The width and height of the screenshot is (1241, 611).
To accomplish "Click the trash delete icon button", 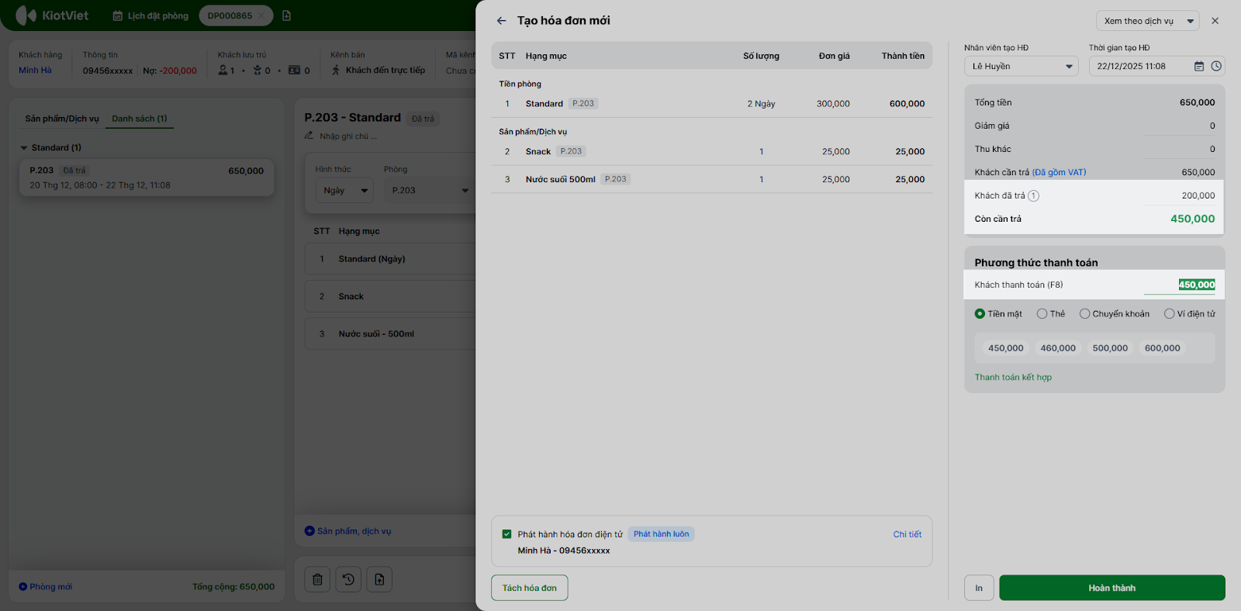I will coord(317,579).
